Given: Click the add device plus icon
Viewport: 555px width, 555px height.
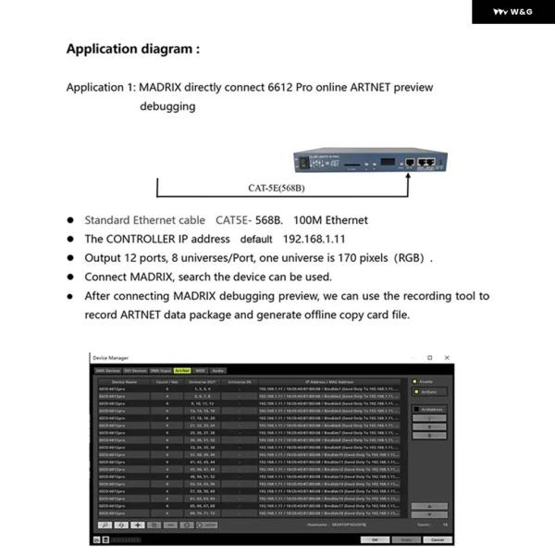Looking at the screenshot, I should point(138,524).
